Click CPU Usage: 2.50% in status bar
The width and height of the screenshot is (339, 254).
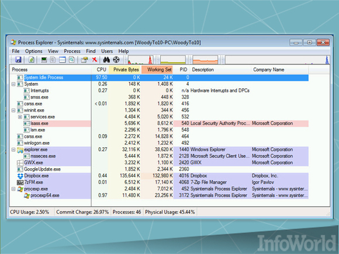tap(29, 212)
